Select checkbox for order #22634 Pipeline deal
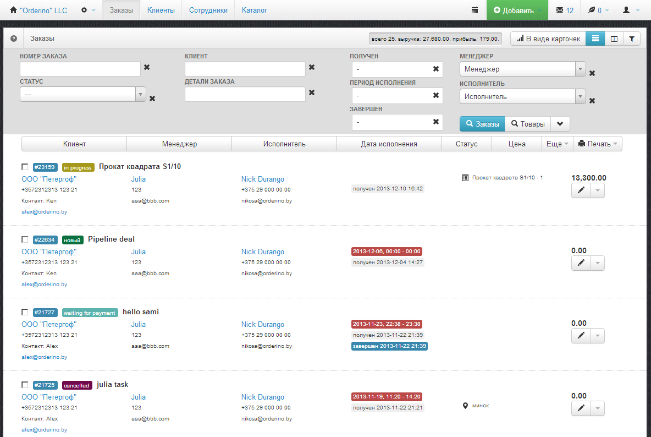This screenshot has height=437, width=651. [25, 239]
